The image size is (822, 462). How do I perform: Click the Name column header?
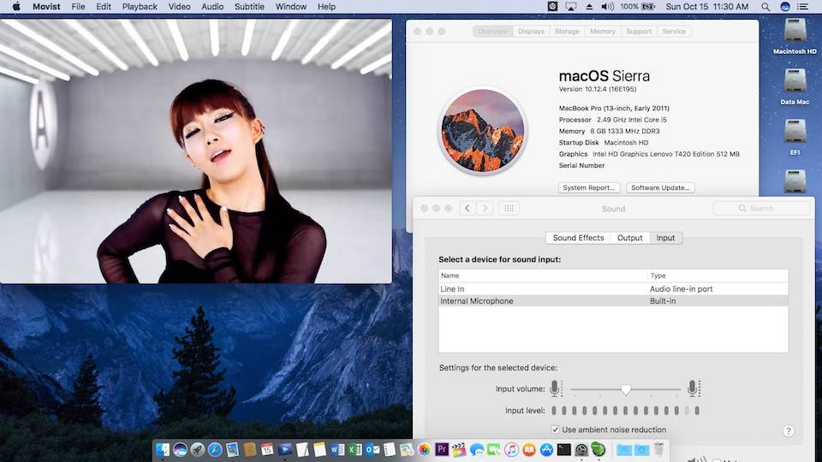[x=543, y=275]
